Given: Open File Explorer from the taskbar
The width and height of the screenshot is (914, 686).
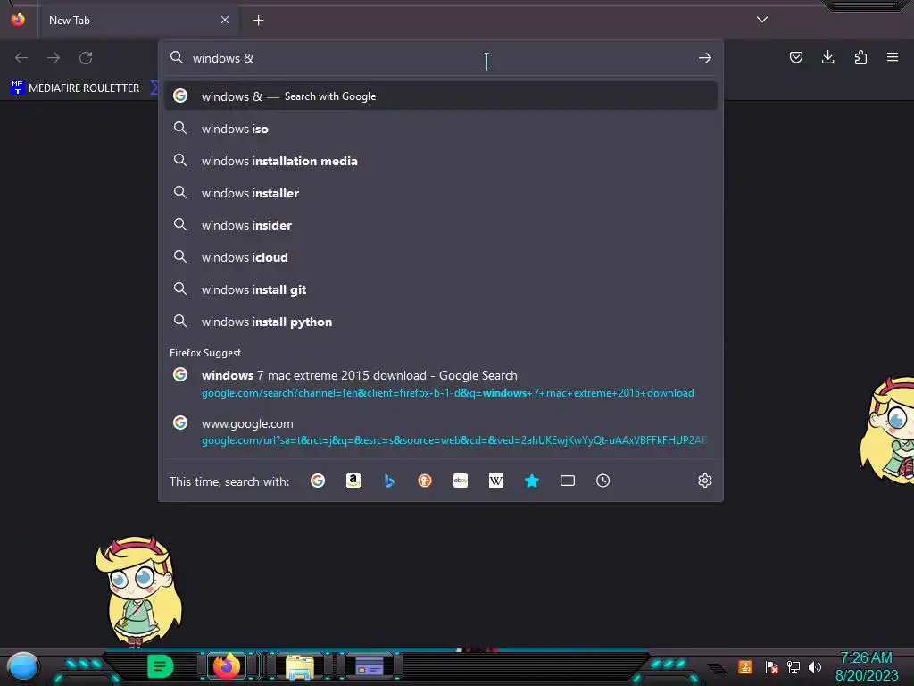Looking at the screenshot, I should (300, 666).
